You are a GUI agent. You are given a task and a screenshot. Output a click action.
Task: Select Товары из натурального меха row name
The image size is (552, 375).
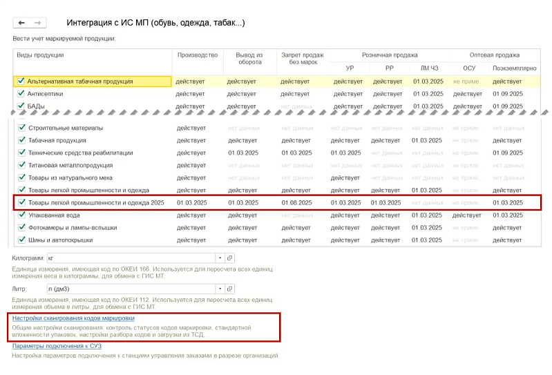tap(70, 178)
